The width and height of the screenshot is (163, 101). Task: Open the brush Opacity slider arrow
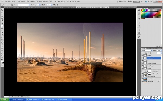pyautogui.click(x=39, y=5)
